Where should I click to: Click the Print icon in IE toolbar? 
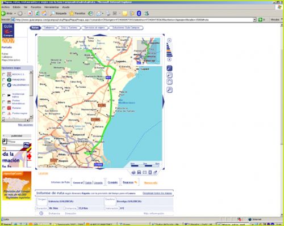click(108, 14)
